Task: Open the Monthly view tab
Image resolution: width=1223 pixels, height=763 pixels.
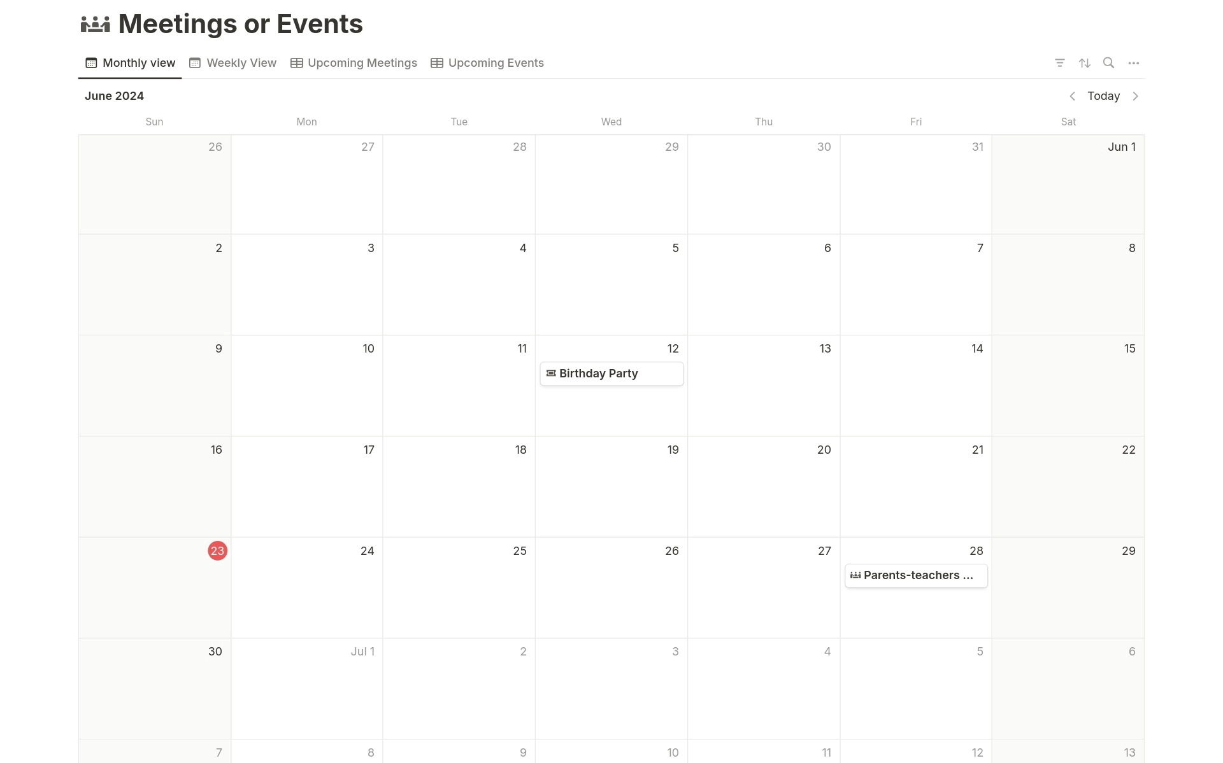Action: [129, 62]
